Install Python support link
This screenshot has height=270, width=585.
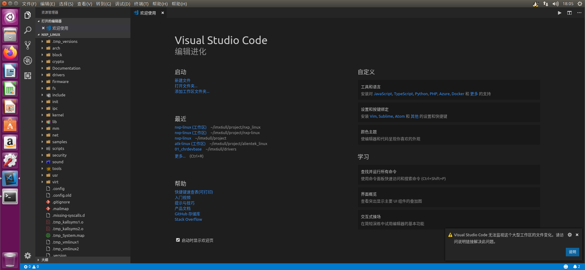point(421,94)
